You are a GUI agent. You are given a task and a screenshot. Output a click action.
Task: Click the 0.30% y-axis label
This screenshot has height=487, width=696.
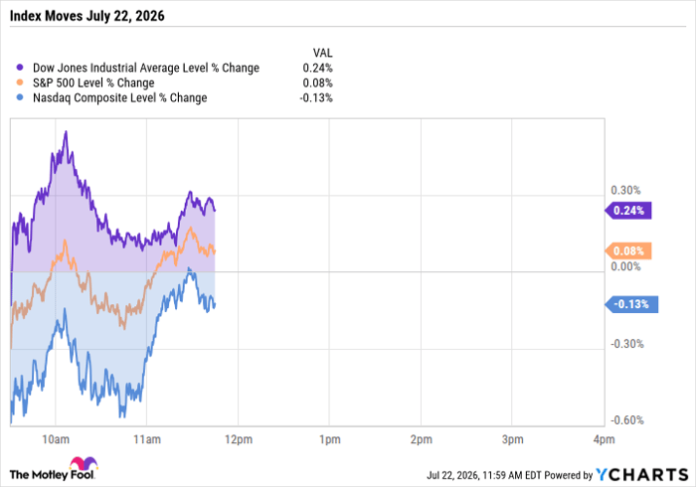click(625, 190)
